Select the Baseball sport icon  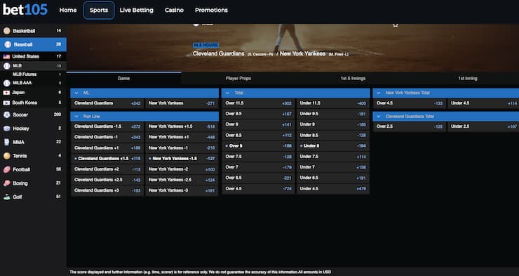pos(8,44)
